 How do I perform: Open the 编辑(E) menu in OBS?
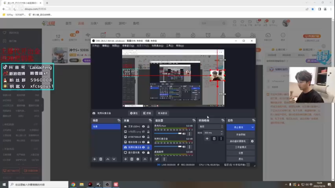(106, 46)
